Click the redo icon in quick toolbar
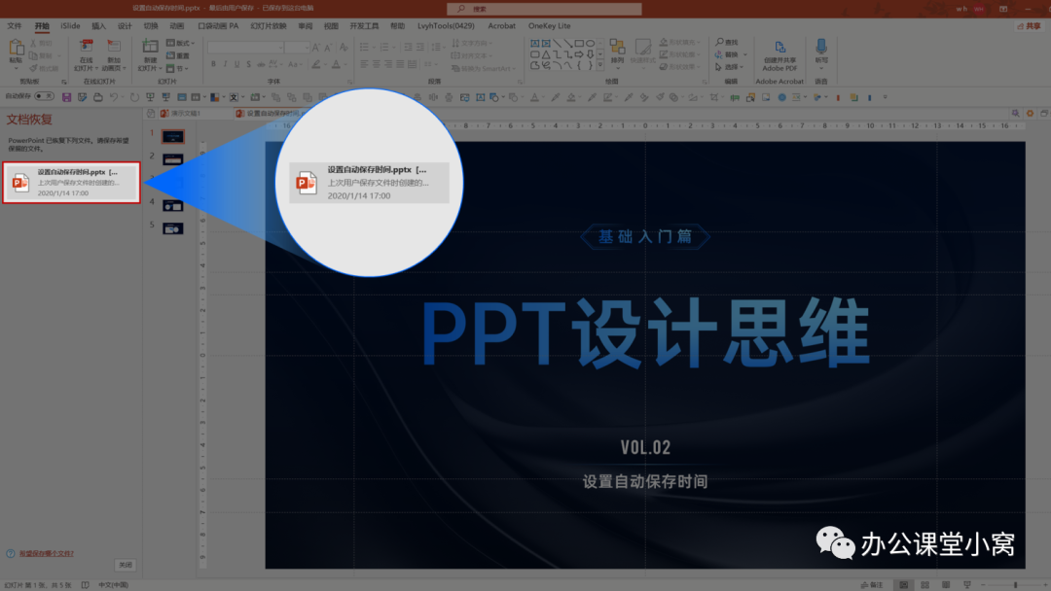The image size is (1051, 591). (134, 97)
